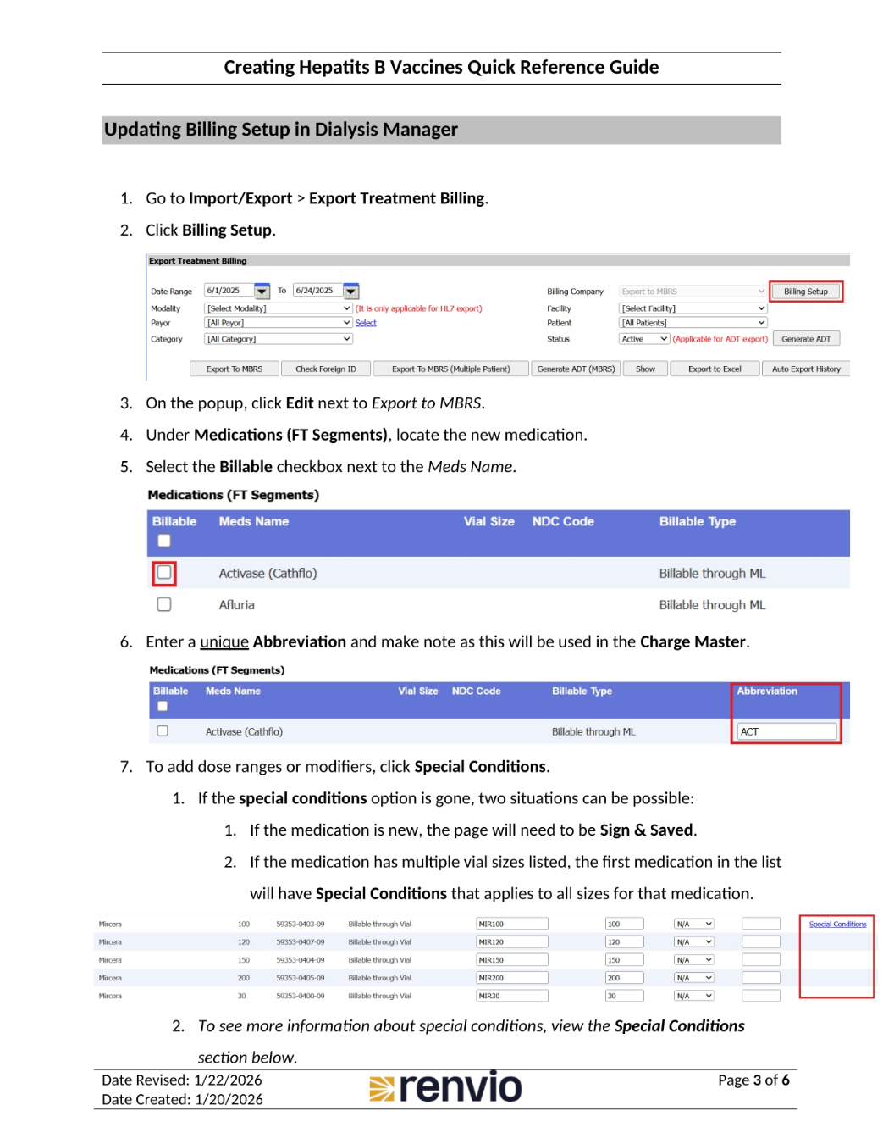Click the Generate ADT button

pyautogui.click(x=805, y=339)
